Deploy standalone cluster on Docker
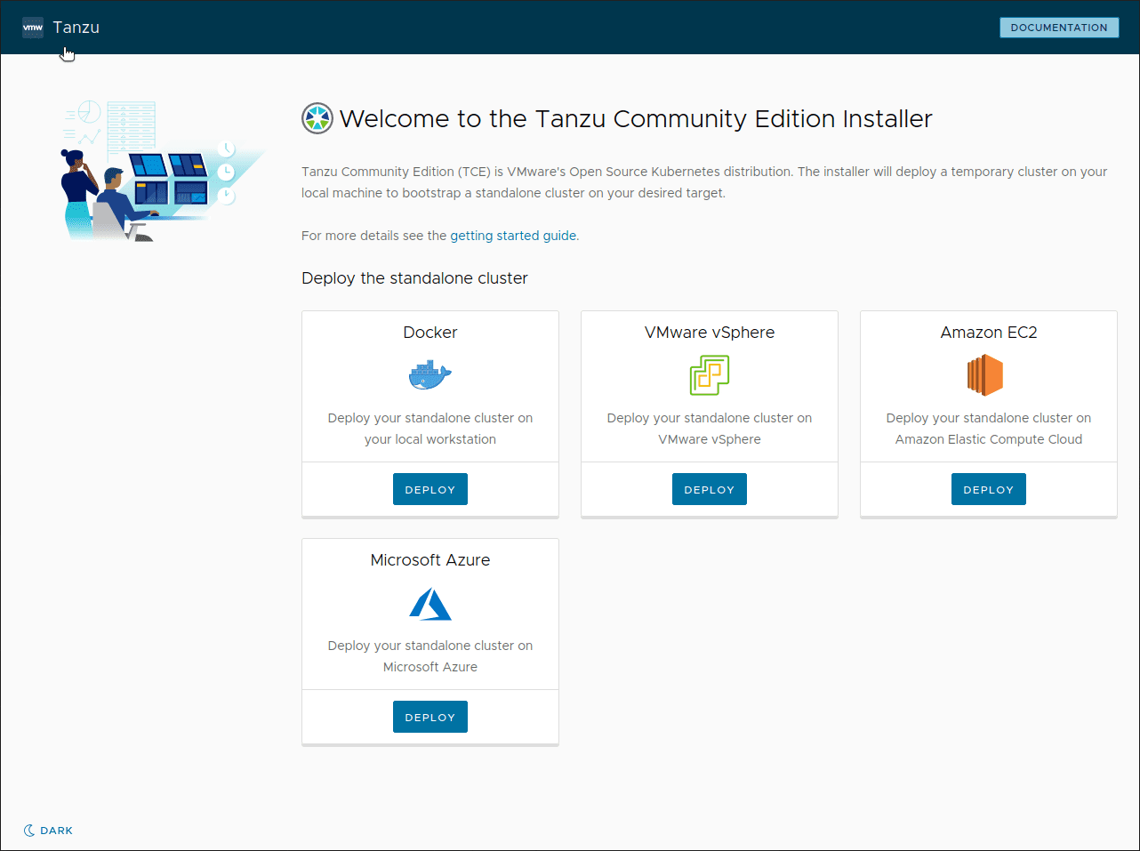The width and height of the screenshot is (1140, 851). coord(430,489)
